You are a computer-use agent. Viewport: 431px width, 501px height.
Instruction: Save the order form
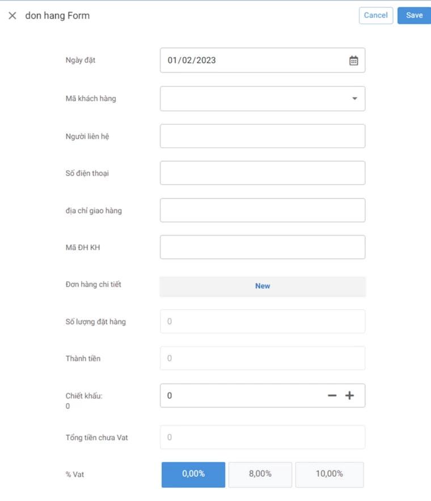414,15
